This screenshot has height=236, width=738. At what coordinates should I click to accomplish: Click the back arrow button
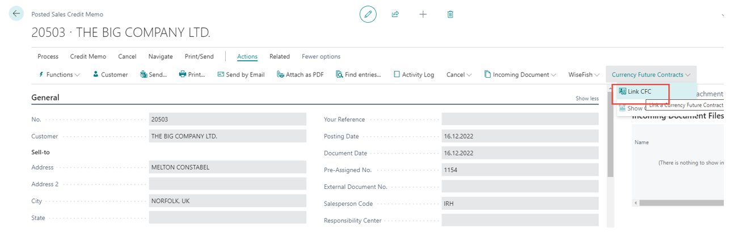[16, 14]
